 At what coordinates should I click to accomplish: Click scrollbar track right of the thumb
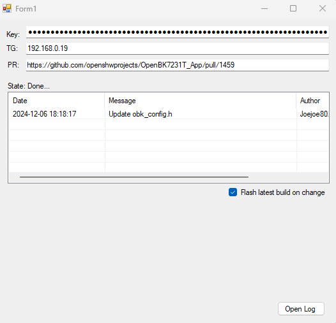288,177
